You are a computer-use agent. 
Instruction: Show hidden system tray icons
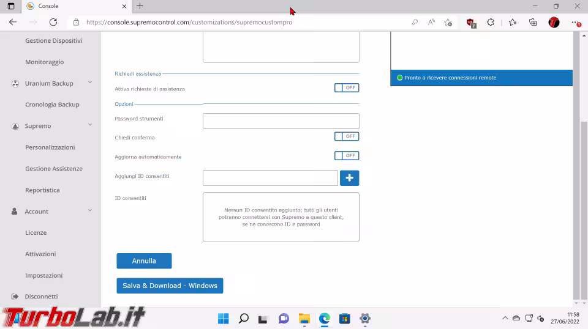[x=505, y=318]
